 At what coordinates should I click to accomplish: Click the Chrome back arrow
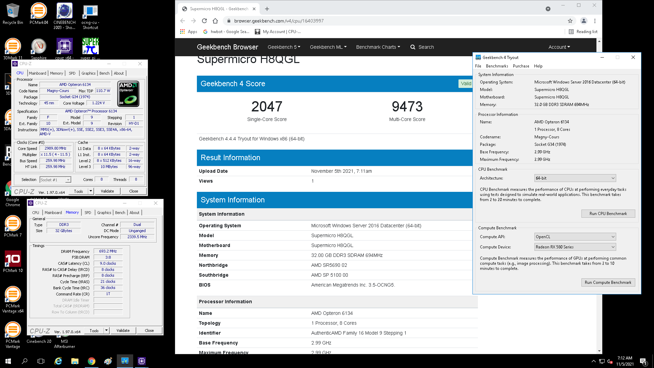pyautogui.click(x=183, y=21)
